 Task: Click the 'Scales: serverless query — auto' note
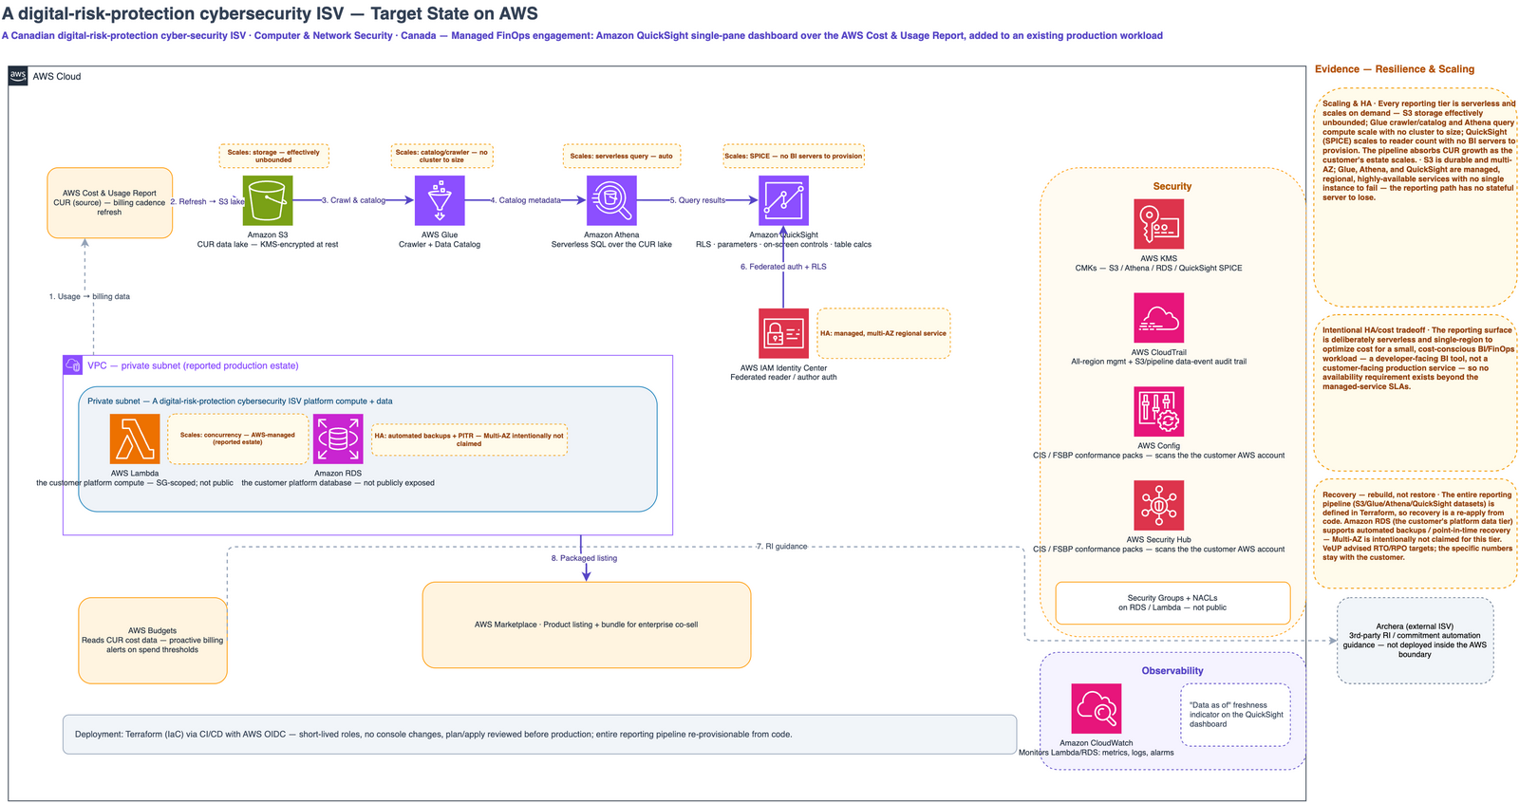[621, 156]
